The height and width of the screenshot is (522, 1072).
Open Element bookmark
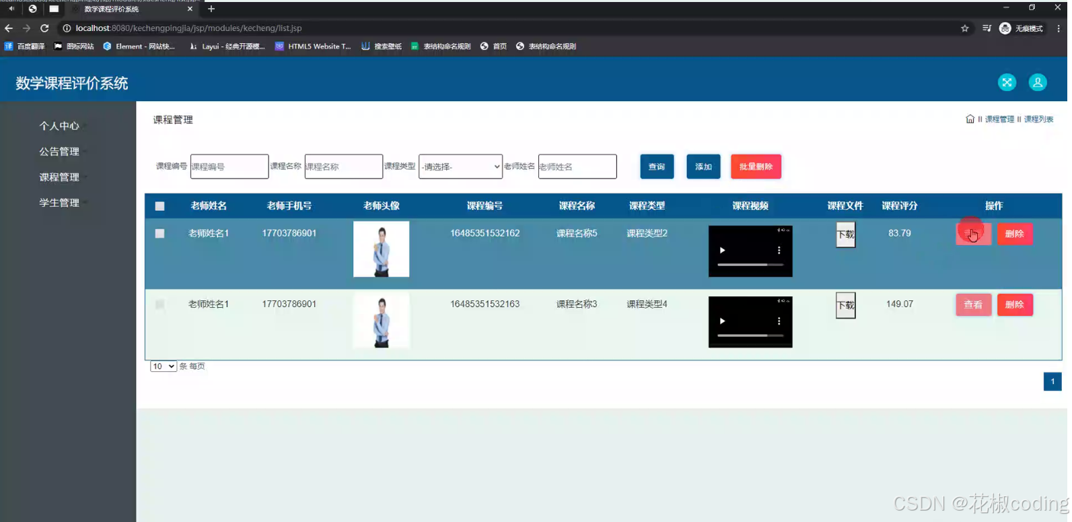coord(139,46)
